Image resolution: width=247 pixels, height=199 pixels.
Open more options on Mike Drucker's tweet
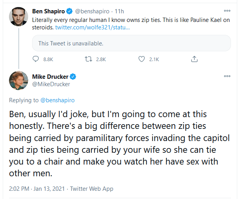point(227,76)
